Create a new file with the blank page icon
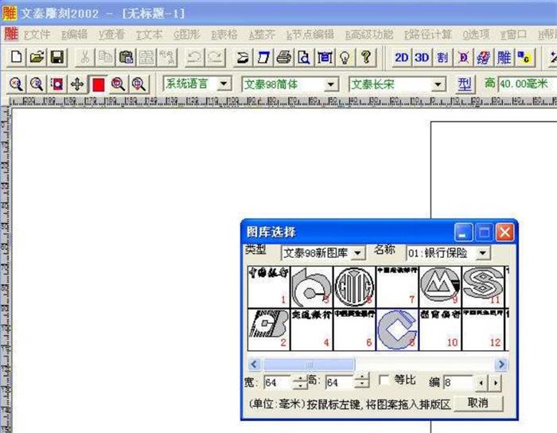Screen dimensions: 557x433 (16, 57)
